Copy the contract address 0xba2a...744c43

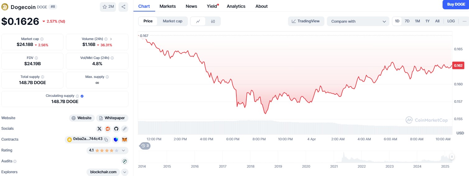pos(106,140)
